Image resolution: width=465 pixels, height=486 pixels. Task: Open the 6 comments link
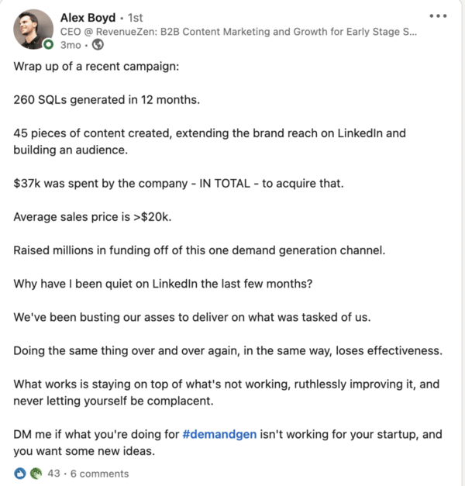pos(99,473)
